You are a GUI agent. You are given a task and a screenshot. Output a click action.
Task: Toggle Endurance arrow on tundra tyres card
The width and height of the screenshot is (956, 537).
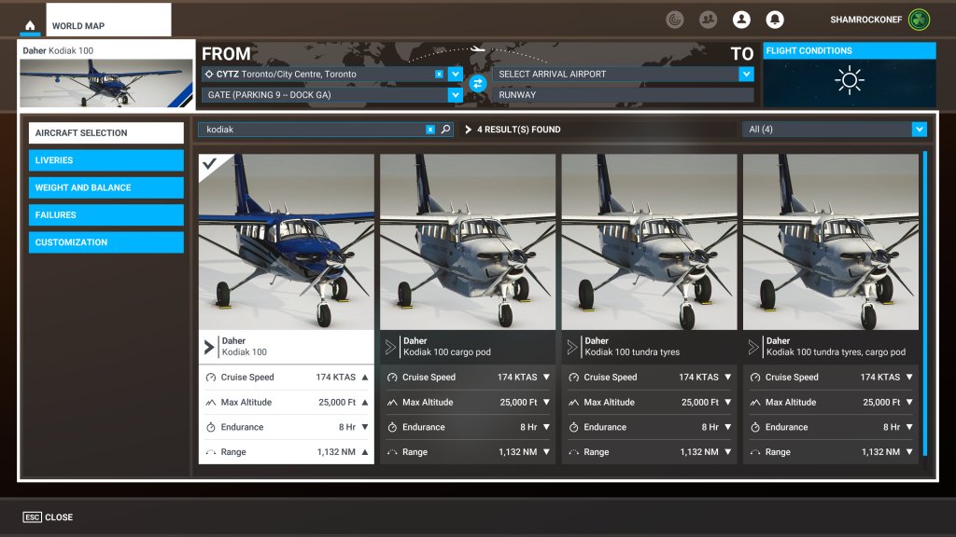727,427
